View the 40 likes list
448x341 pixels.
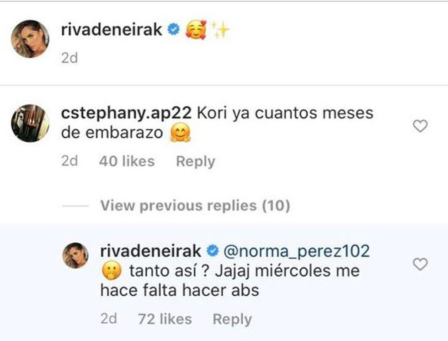127,161
